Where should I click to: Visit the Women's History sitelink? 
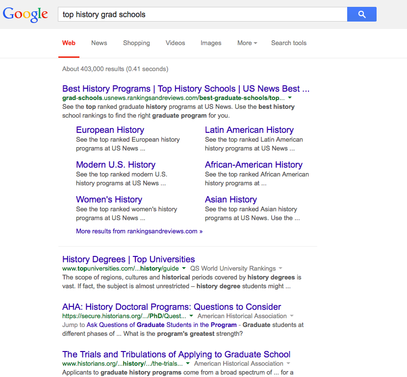(x=109, y=200)
